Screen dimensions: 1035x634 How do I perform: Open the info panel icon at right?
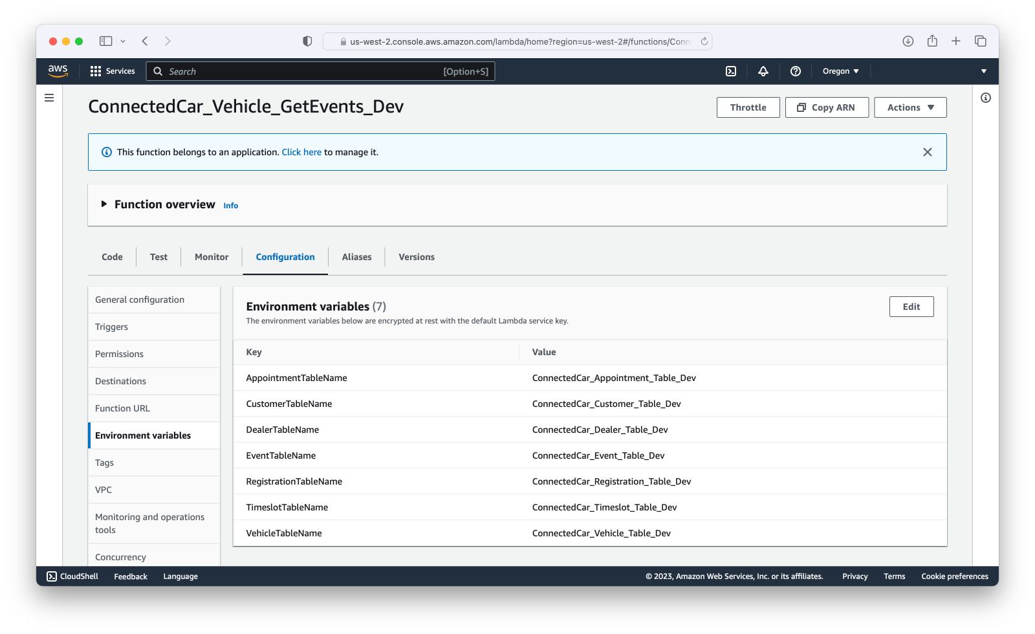click(x=986, y=98)
